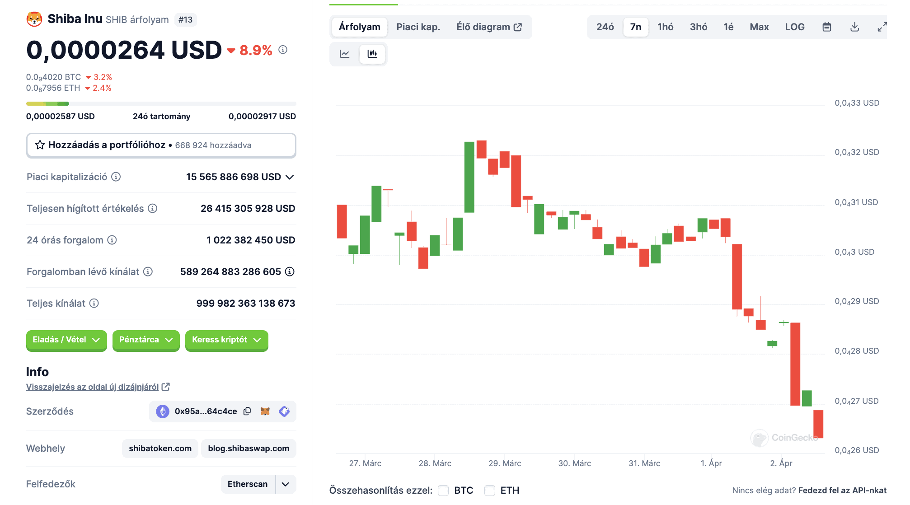Open Élő diagram tab

click(x=489, y=27)
